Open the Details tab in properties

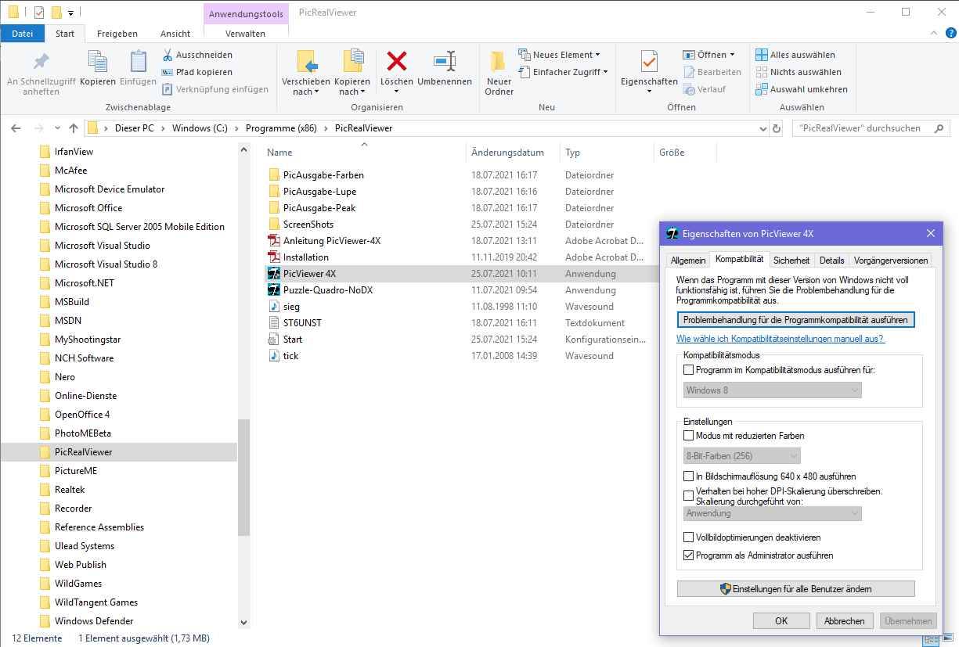832,261
